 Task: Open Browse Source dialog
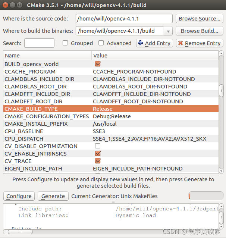click(x=199, y=19)
